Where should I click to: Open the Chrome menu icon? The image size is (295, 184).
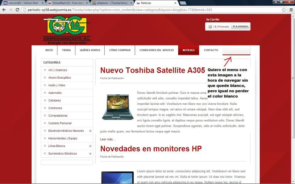pyautogui.click(x=291, y=10)
